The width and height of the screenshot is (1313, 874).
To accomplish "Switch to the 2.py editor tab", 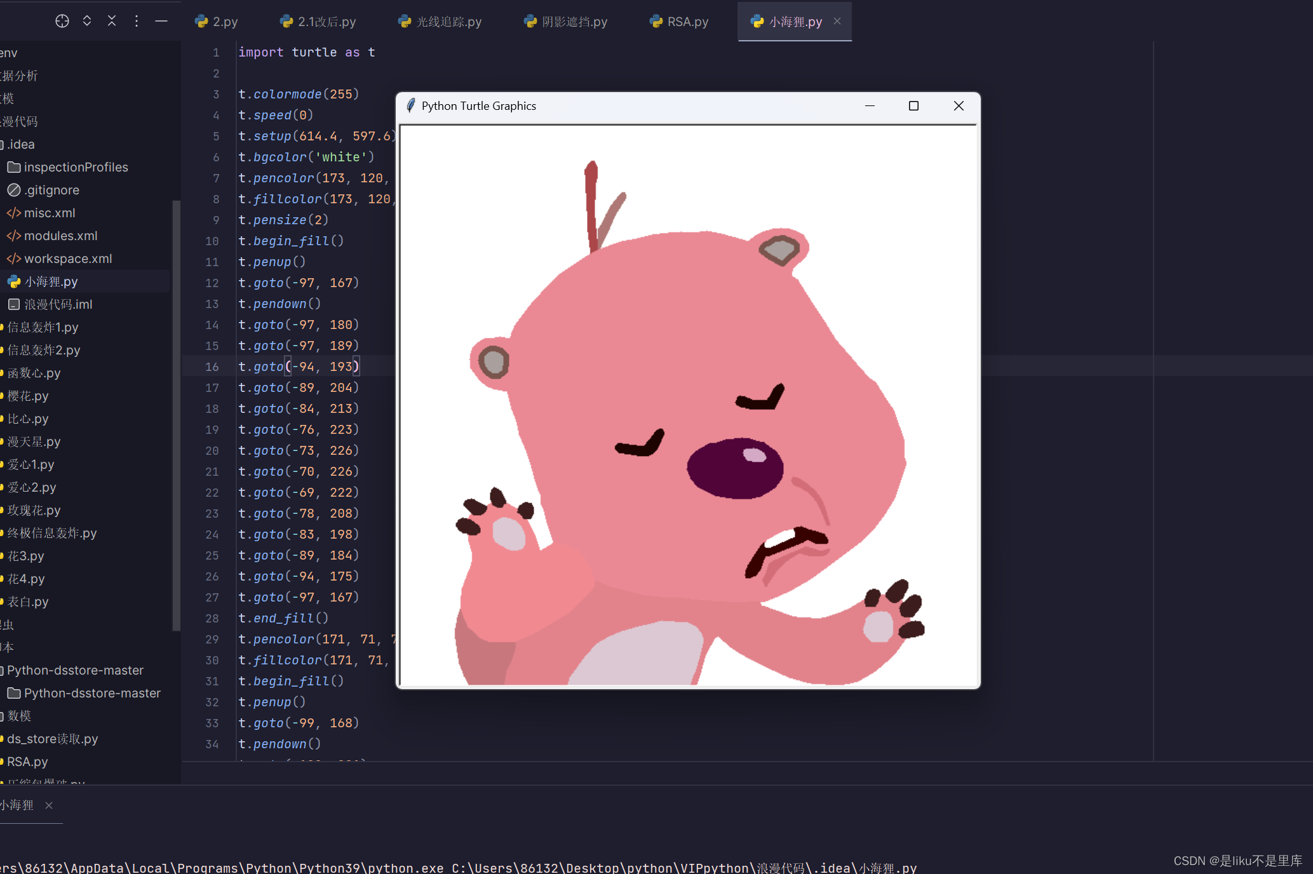I will (217, 22).
